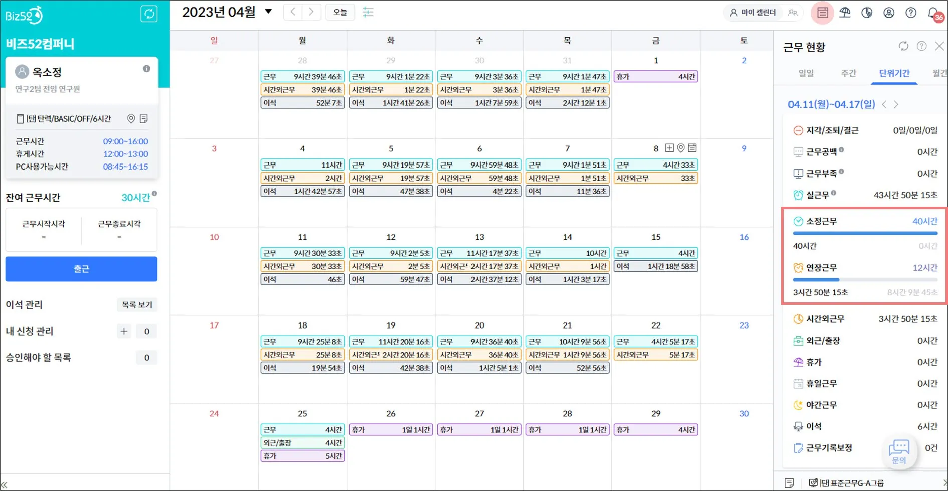948x491 pixels.
Task: Click the 오늘 button
Action: point(340,12)
